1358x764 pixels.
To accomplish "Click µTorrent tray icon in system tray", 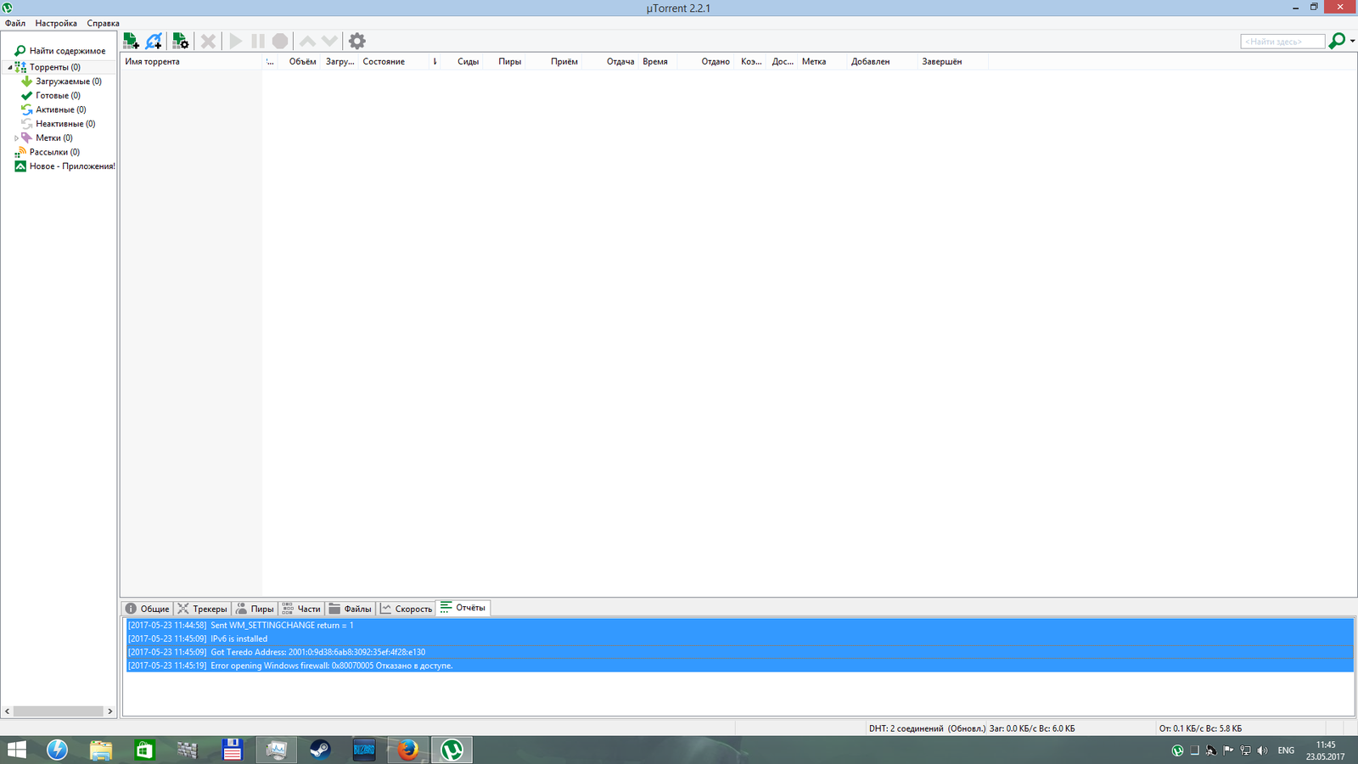I will coord(1177,750).
